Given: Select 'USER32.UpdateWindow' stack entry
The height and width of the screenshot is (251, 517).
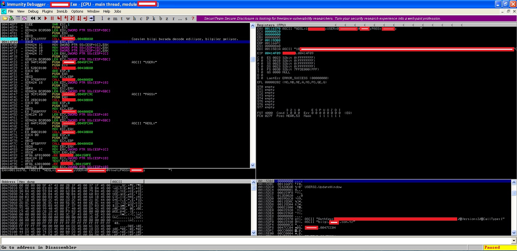Looking at the screenshot, I should [x=323, y=187].
